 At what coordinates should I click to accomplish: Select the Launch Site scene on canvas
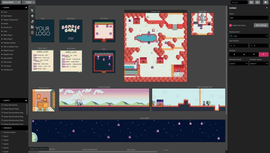(x=202, y=24)
